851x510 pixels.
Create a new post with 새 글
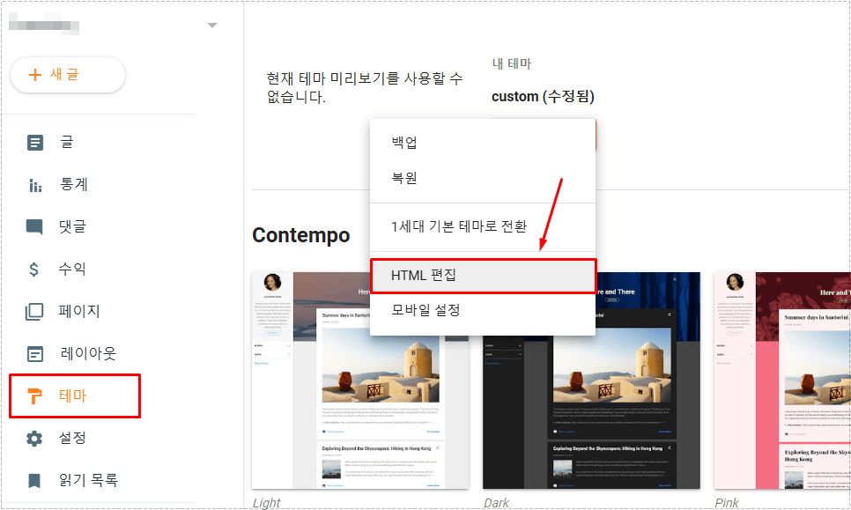click(68, 75)
